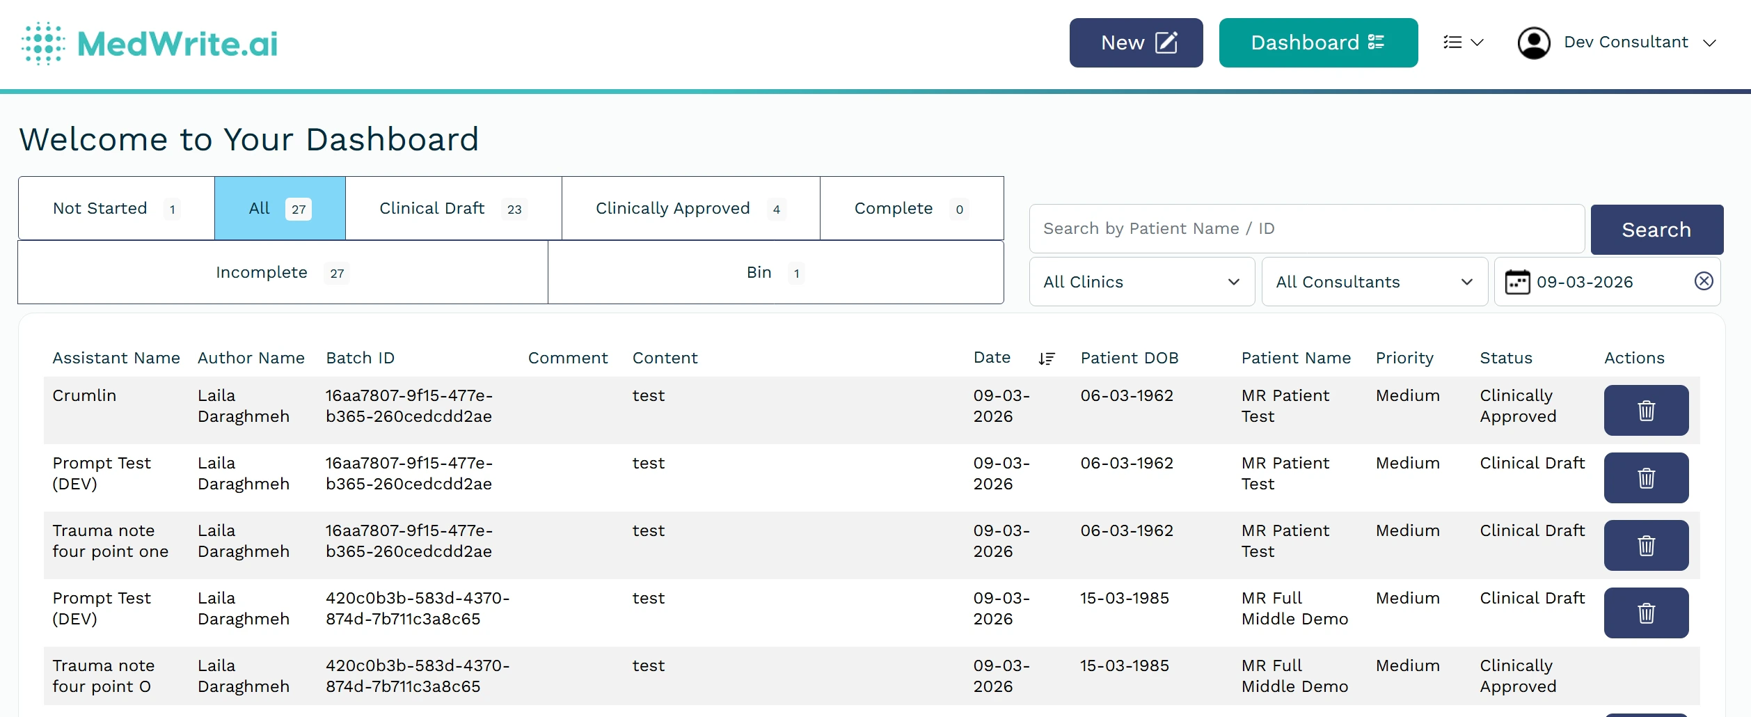This screenshot has height=717, width=1751.
Task: Click the Comment column header
Action: (567, 358)
